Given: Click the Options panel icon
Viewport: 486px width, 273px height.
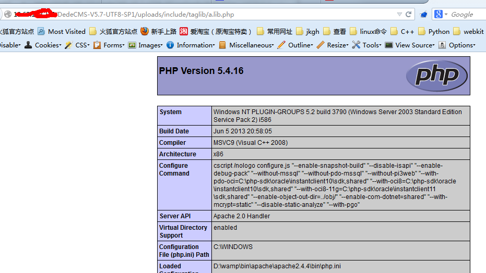Looking at the screenshot, I should (442, 45).
